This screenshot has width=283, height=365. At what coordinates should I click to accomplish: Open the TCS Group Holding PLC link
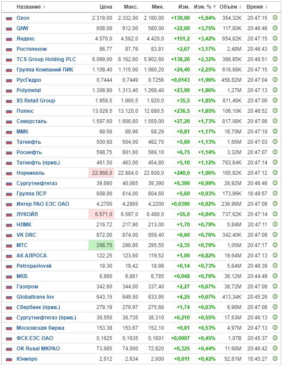point(46,59)
